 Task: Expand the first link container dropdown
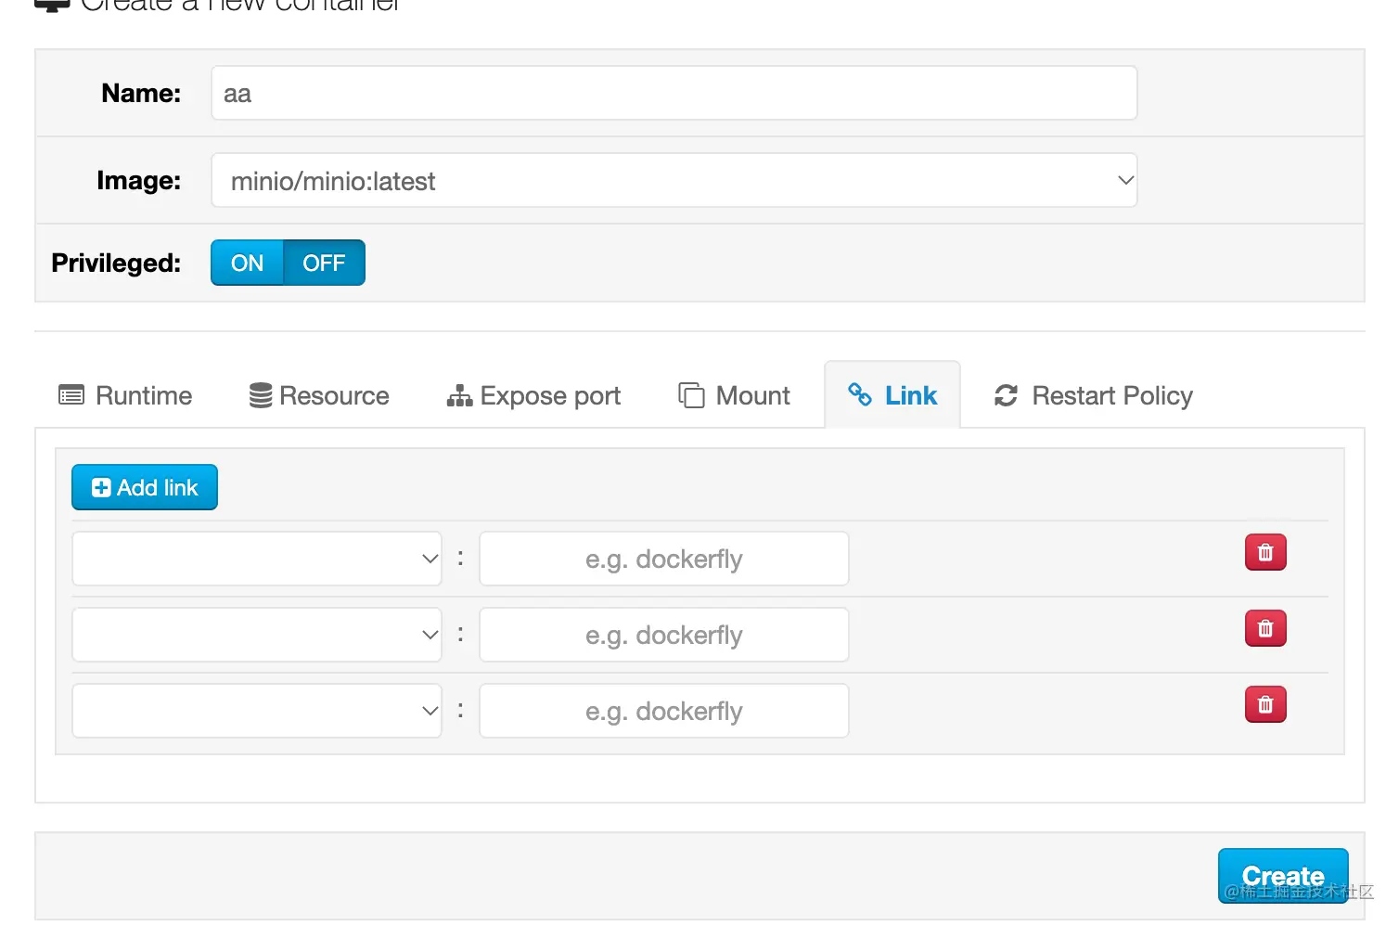pyautogui.click(x=257, y=559)
